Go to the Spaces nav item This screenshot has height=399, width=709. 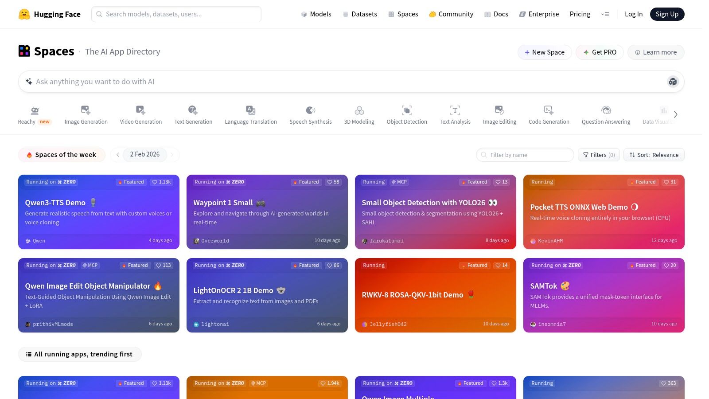point(403,14)
